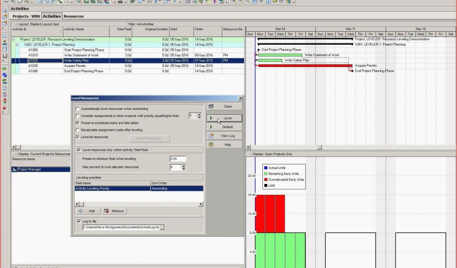Click the Default button in dialog
This screenshot has height=268, width=457.
point(224,127)
